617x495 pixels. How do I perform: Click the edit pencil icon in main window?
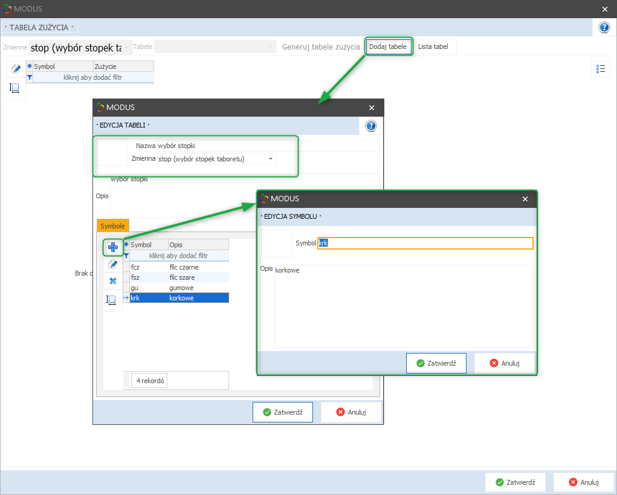pos(16,69)
